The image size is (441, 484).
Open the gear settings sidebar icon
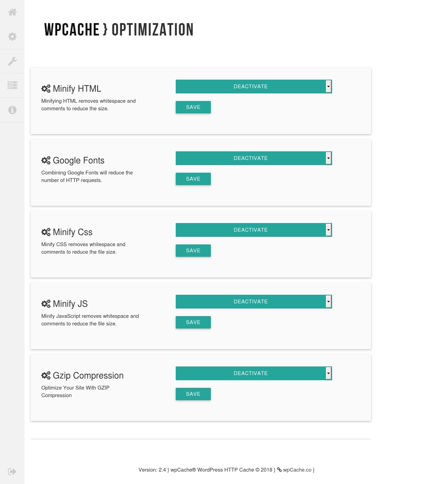(12, 37)
